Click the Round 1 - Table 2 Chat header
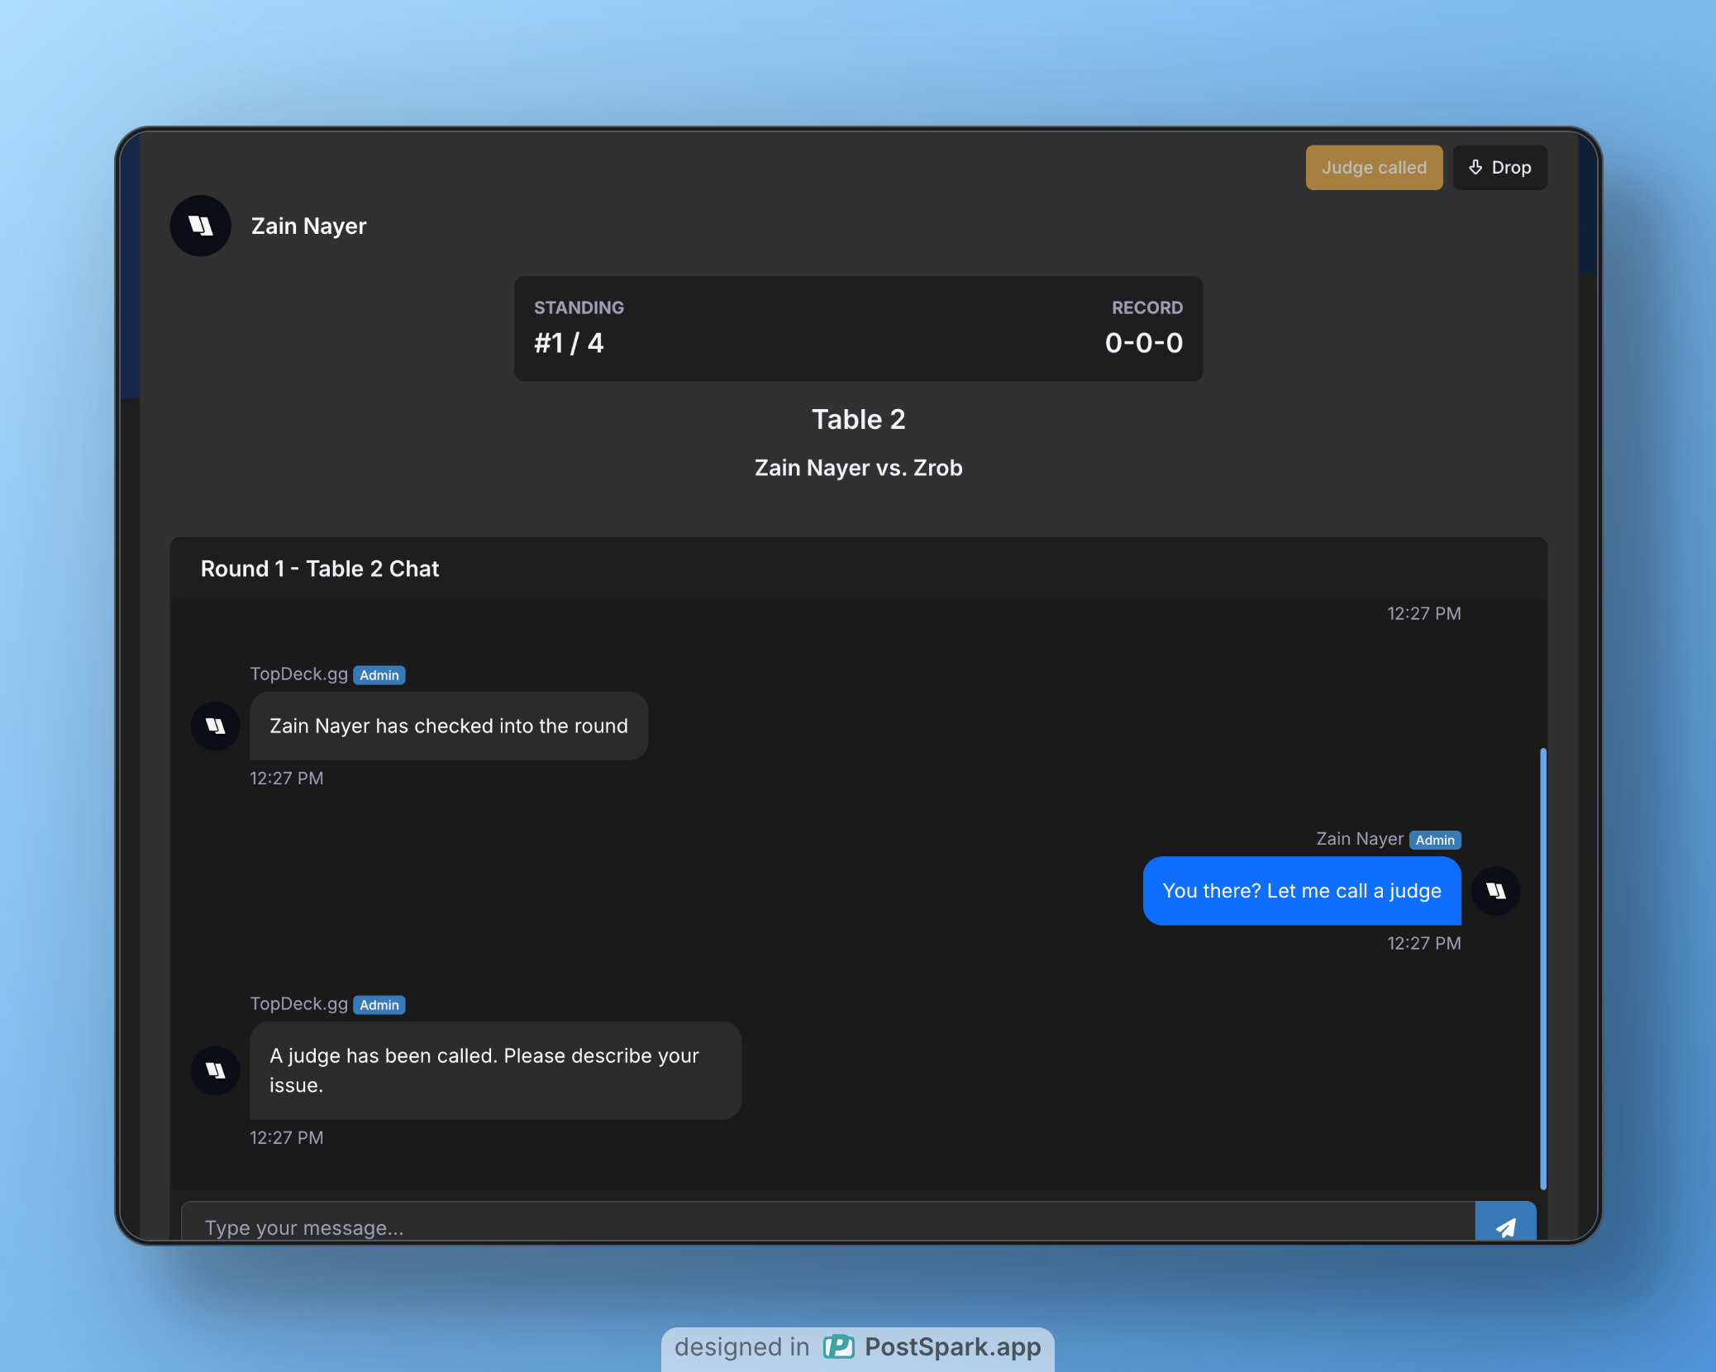 click(320, 569)
